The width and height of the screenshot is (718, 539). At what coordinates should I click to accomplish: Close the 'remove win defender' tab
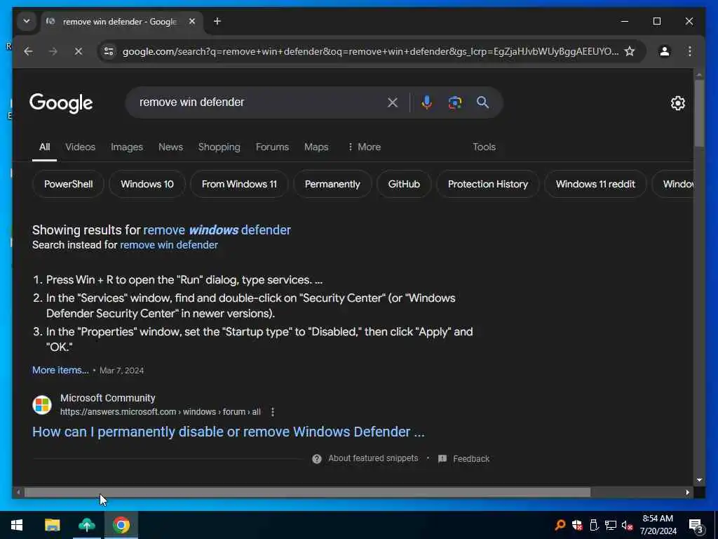pos(192,22)
